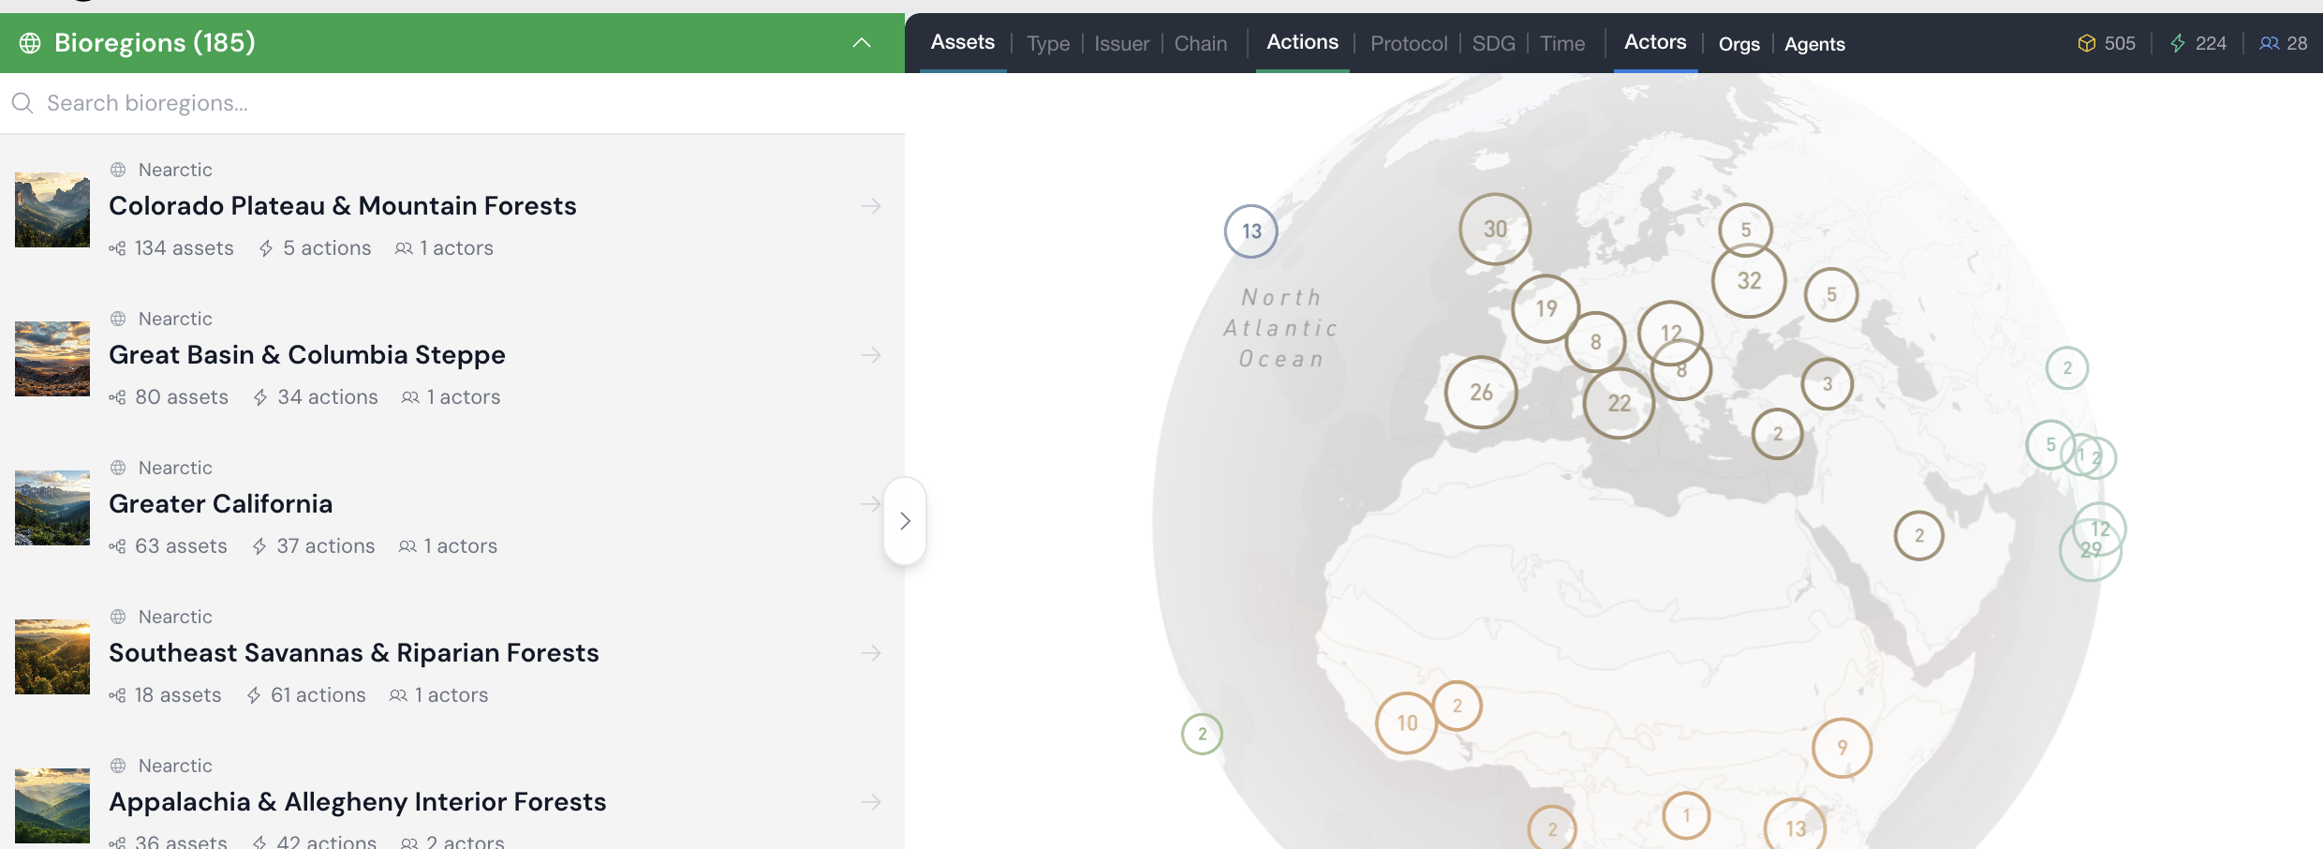The width and height of the screenshot is (2323, 849).
Task: Open the Greater California bioregion
Action: pos(221,504)
